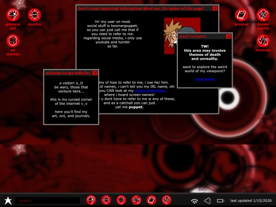This screenshot has width=276, height=207.
Task: Click the taskbar dream world icon
Action: click(167, 200)
